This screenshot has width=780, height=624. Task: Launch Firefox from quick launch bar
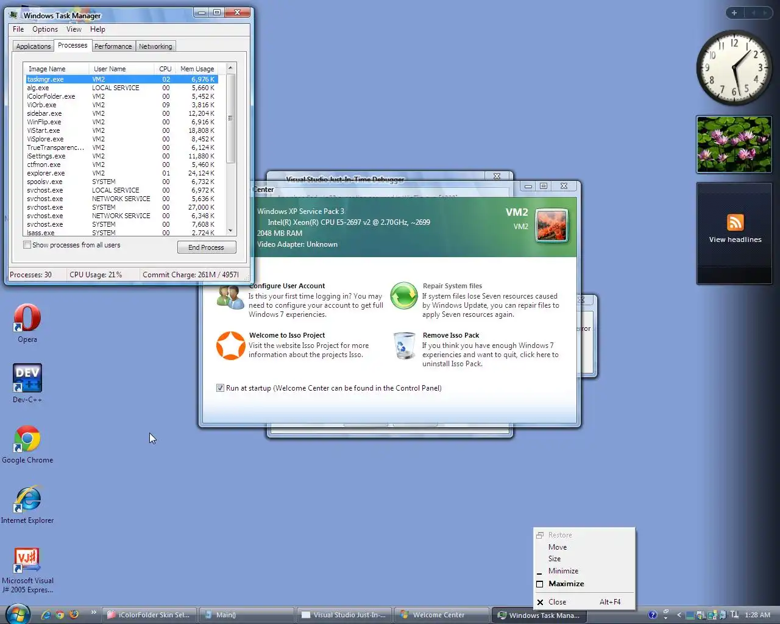tap(74, 614)
